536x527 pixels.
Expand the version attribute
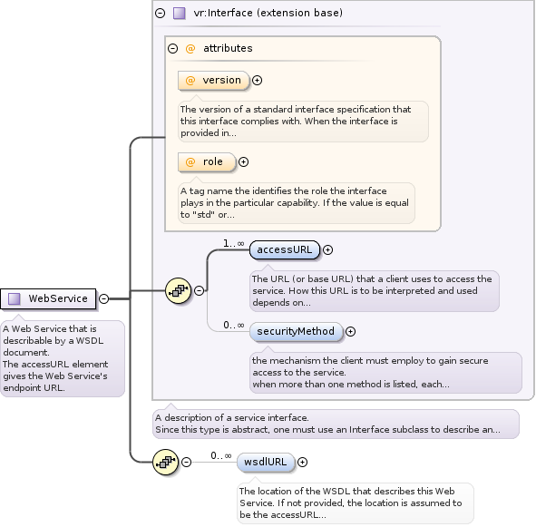pos(257,81)
